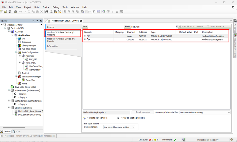Click the Find binoculars icon
This screenshot has width=237, height=142.
(x=47, y=12)
